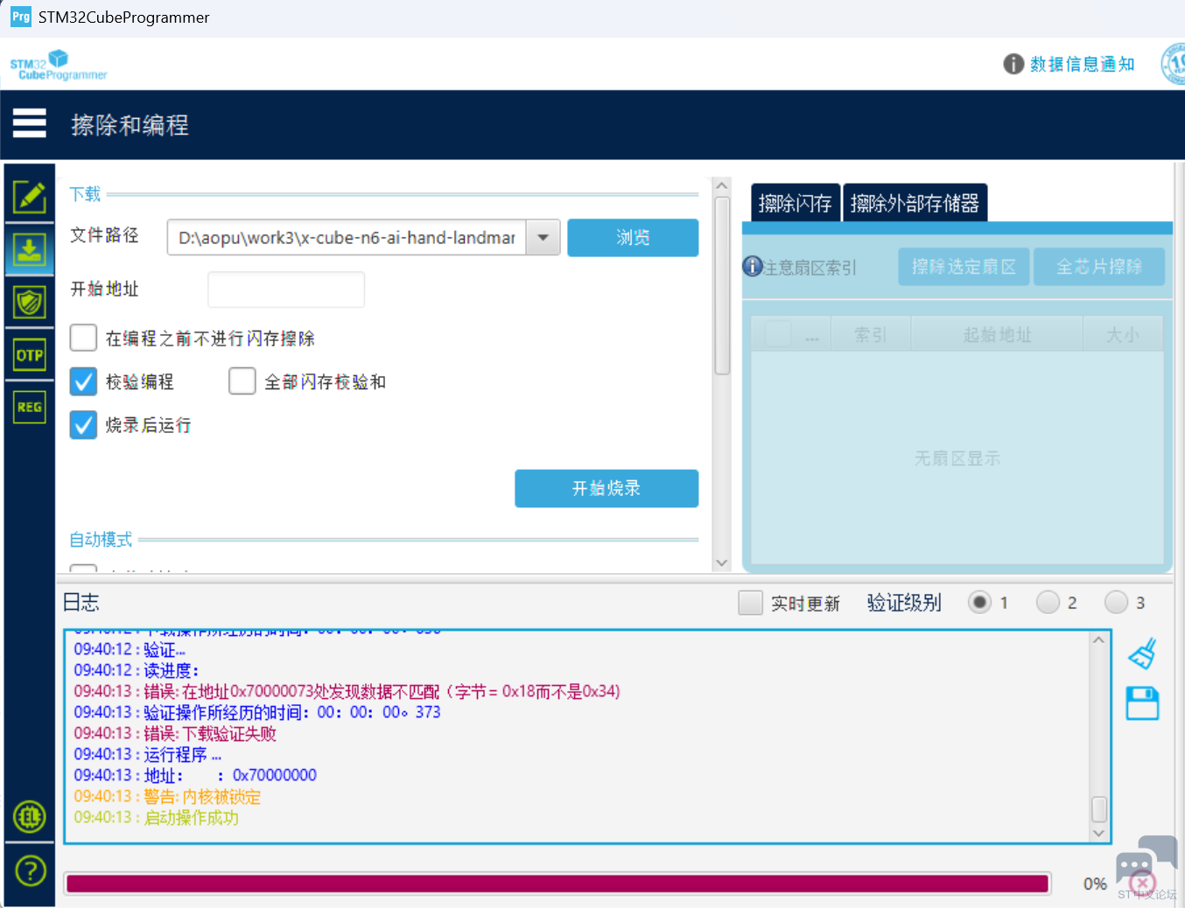The image size is (1185, 908).
Task: Click the verification elapsed time log line
Action: (257, 712)
